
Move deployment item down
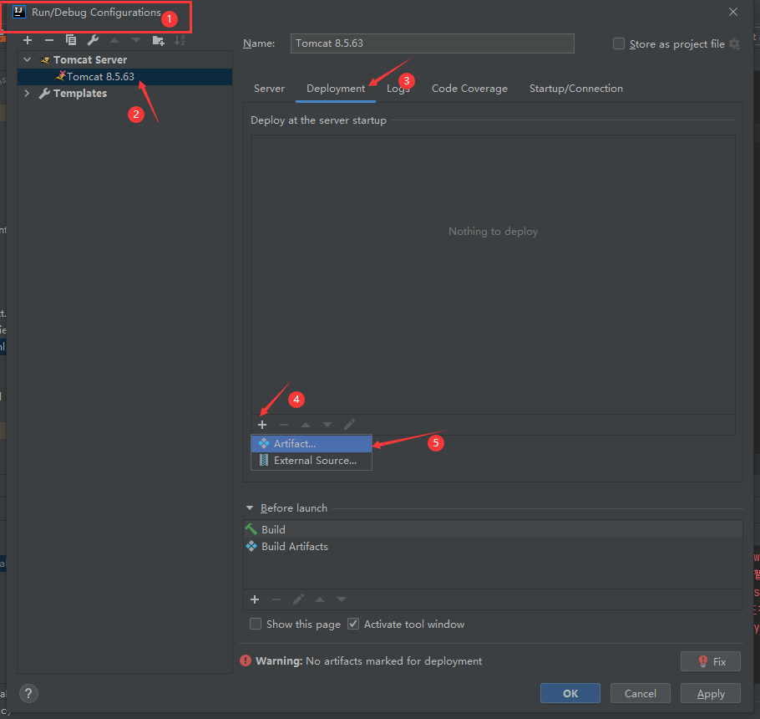pyautogui.click(x=327, y=425)
